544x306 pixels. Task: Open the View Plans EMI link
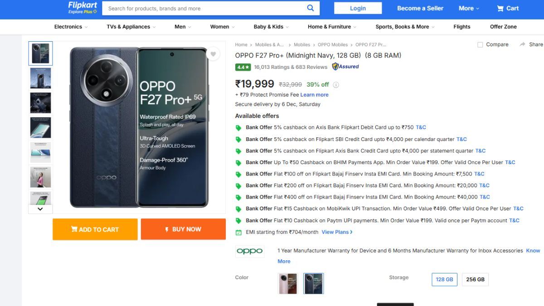[x=337, y=232]
